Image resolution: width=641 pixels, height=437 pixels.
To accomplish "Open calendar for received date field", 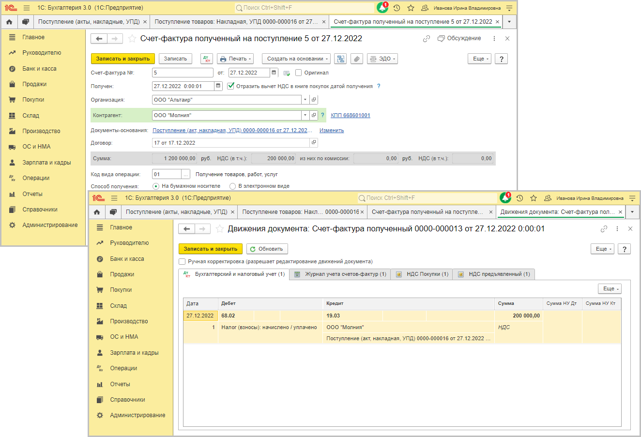I will point(218,86).
